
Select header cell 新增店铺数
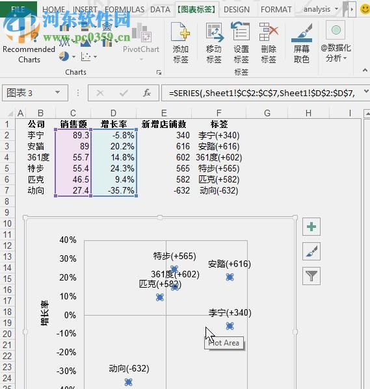[x=164, y=124]
